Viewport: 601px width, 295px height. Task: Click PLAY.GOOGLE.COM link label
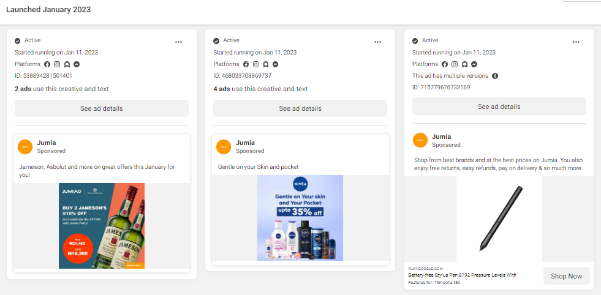[425, 269]
